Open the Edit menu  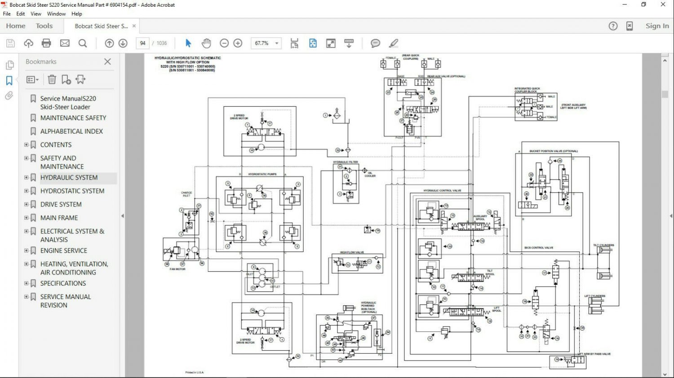21,14
